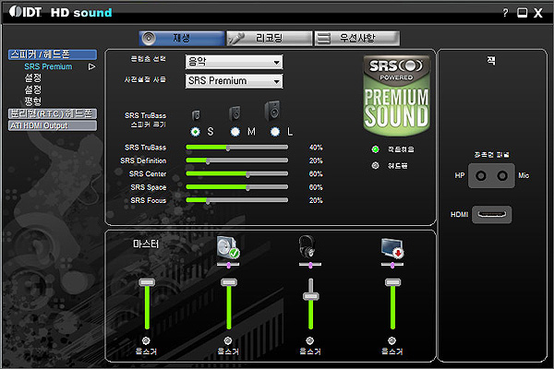Click the maximize window icon
The image size is (554, 369).
pyautogui.click(x=523, y=13)
